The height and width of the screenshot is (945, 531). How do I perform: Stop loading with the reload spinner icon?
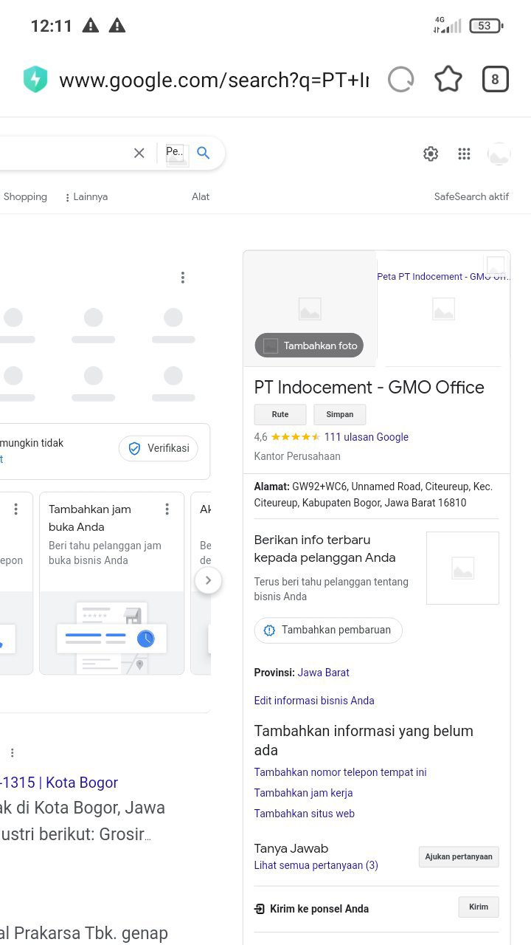400,80
